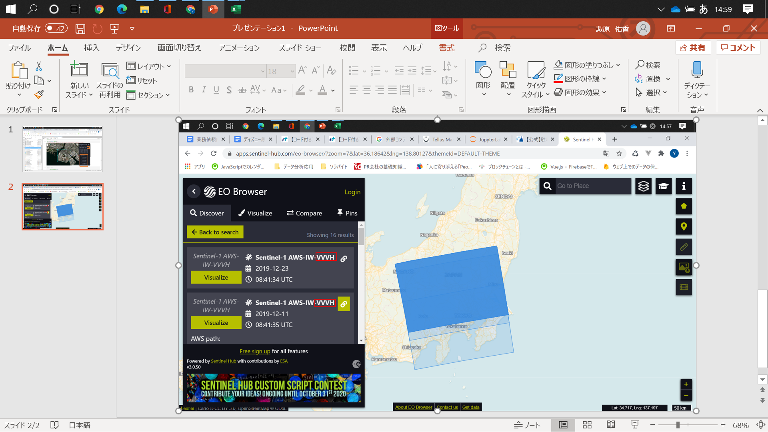Increase font size with the larger A icon

303,70
